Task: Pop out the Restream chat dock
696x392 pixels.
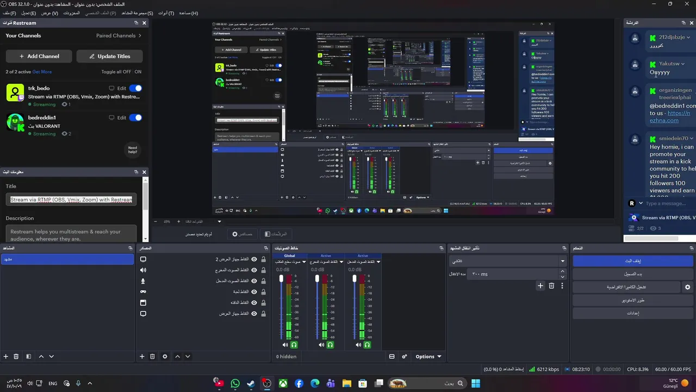Action: (683, 23)
